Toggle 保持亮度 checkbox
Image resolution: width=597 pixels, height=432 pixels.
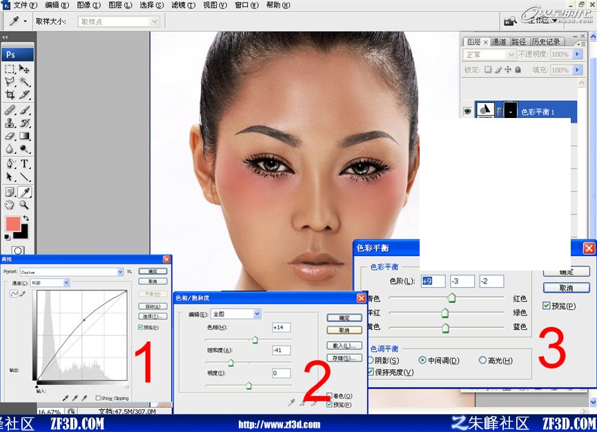point(371,372)
